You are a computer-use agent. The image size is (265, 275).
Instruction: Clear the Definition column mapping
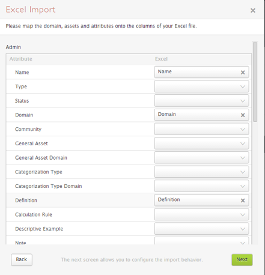(x=243, y=201)
